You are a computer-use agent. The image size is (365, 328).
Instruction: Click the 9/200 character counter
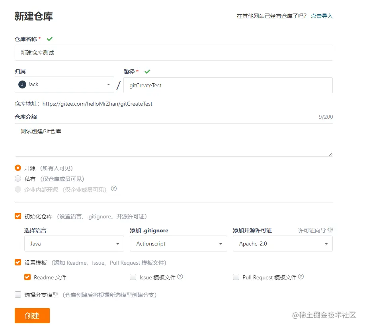tap(326, 117)
